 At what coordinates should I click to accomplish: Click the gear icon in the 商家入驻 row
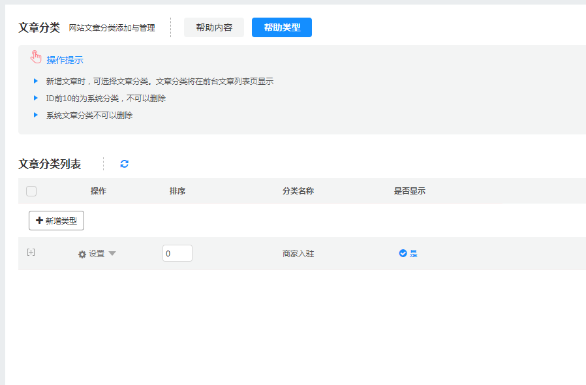82,254
